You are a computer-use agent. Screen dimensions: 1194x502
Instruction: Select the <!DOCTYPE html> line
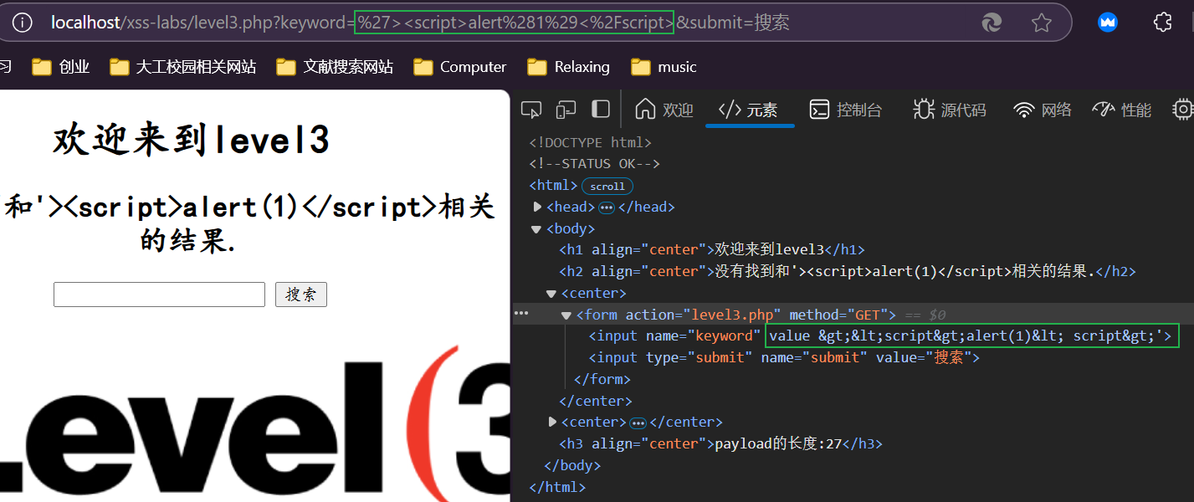590,142
